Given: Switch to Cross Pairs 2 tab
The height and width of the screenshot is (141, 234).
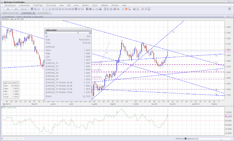Looking at the screenshot, I should [x=44, y=13].
